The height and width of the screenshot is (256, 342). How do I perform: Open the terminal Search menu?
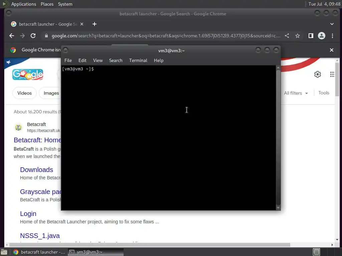click(x=116, y=61)
